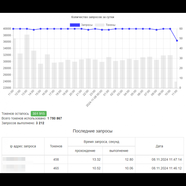Image resolution: width=186 pixels, height=186 pixels.
Task: Click the shortest token bar at chart's right end
Action: 176,85
